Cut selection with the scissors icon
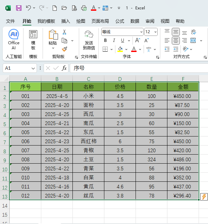This screenshot has width=208, height=224. pos(64,32)
